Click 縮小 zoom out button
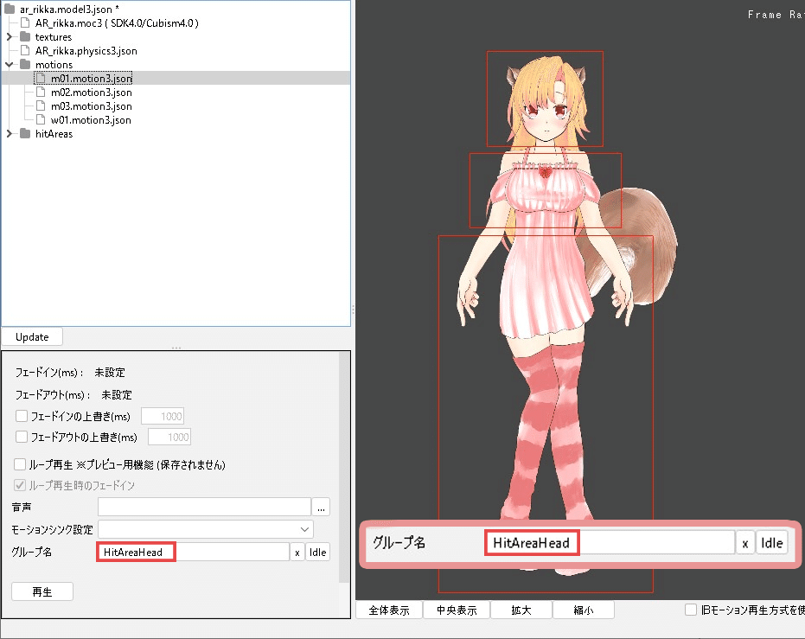 (583, 610)
